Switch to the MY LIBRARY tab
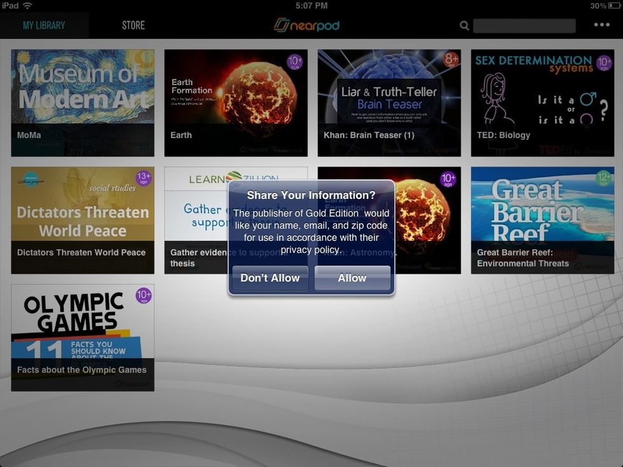This screenshot has width=623, height=467. [43, 25]
